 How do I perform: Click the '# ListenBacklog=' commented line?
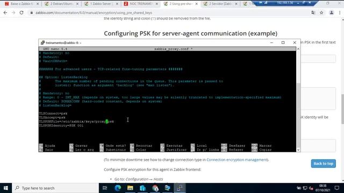click(x=55, y=105)
